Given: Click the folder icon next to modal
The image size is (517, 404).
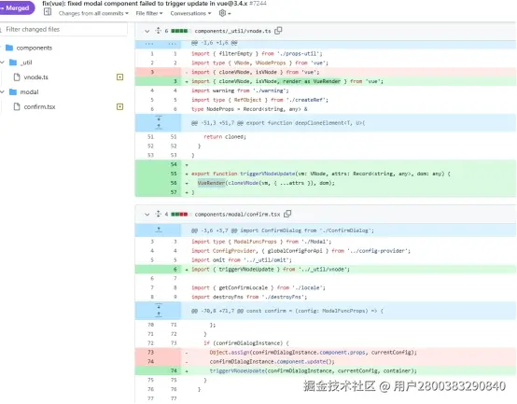Looking at the screenshot, I should [13, 92].
